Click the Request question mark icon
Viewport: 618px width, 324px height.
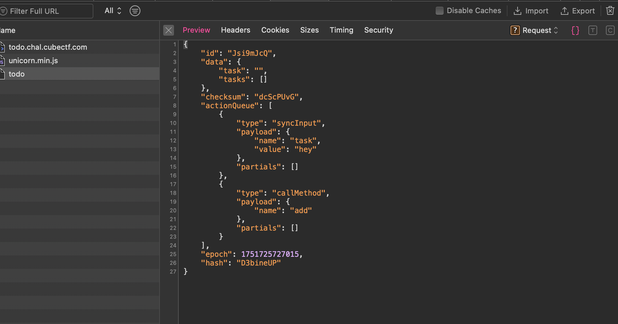click(515, 30)
